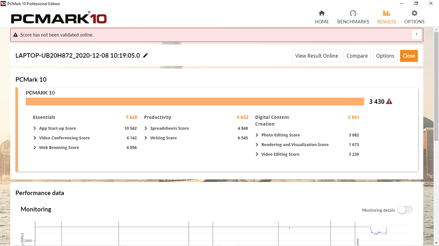This screenshot has height=246, width=439.
Task: Restore down the PCMark 10 window
Action: click(x=416, y=4)
